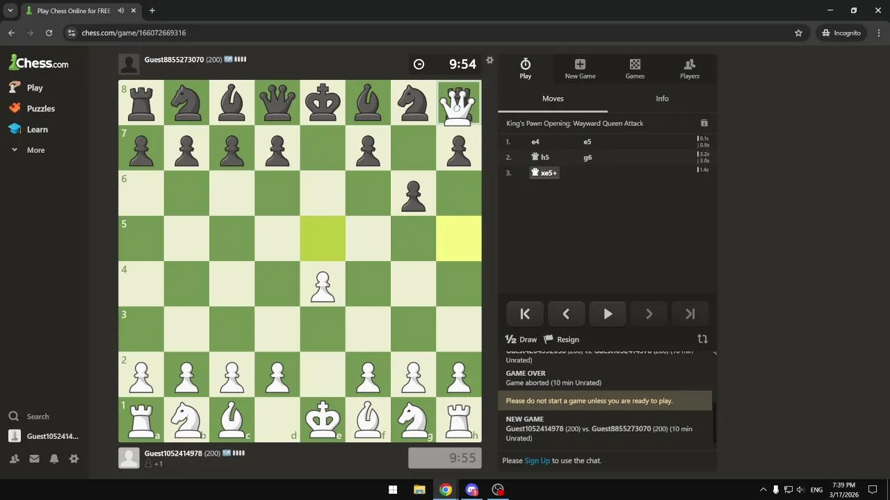
Task: Open the tab search dropdown arrow
Action: tap(10, 10)
